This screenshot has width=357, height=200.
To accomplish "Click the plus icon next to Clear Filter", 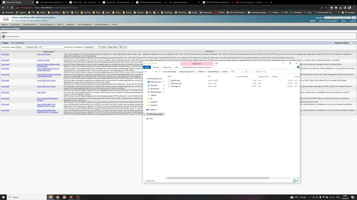I will pos(120,47).
